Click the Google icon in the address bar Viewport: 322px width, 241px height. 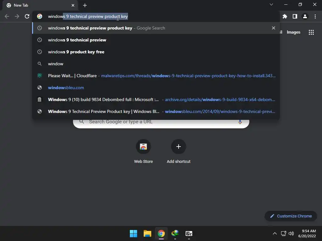coord(40,16)
